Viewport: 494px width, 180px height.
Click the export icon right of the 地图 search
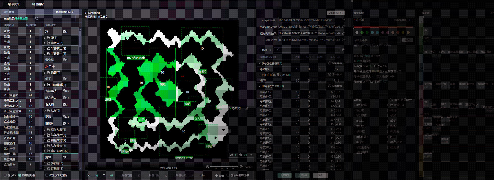tap(343, 50)
